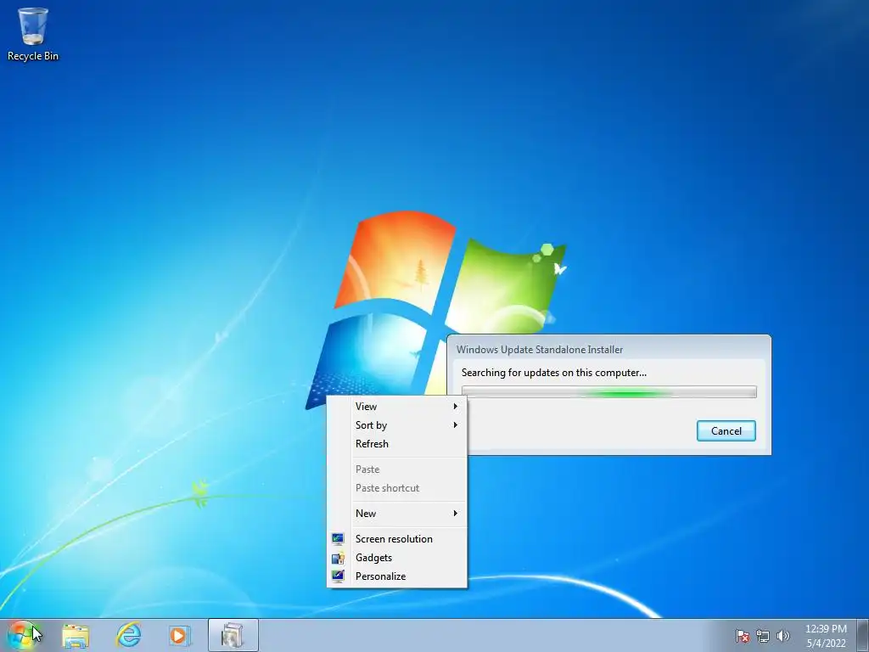Viewport: 869px width, 652px height.
Task: Click the Show desktop strip
Action: 863,635
